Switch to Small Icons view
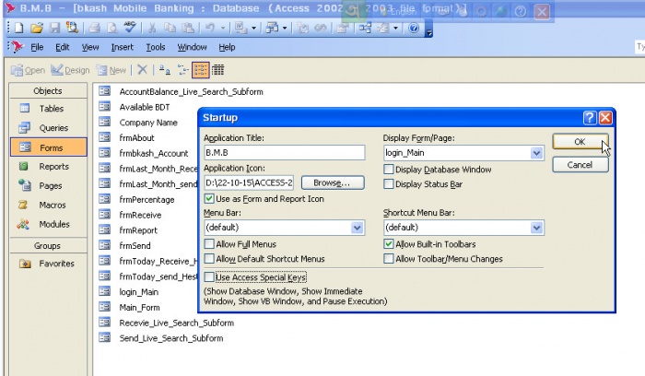Screen dimensions: 645x376 [x=182, y=70]
